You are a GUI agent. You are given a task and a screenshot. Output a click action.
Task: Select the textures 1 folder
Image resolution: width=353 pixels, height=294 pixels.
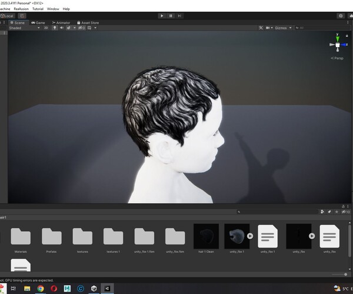[113, 236]
